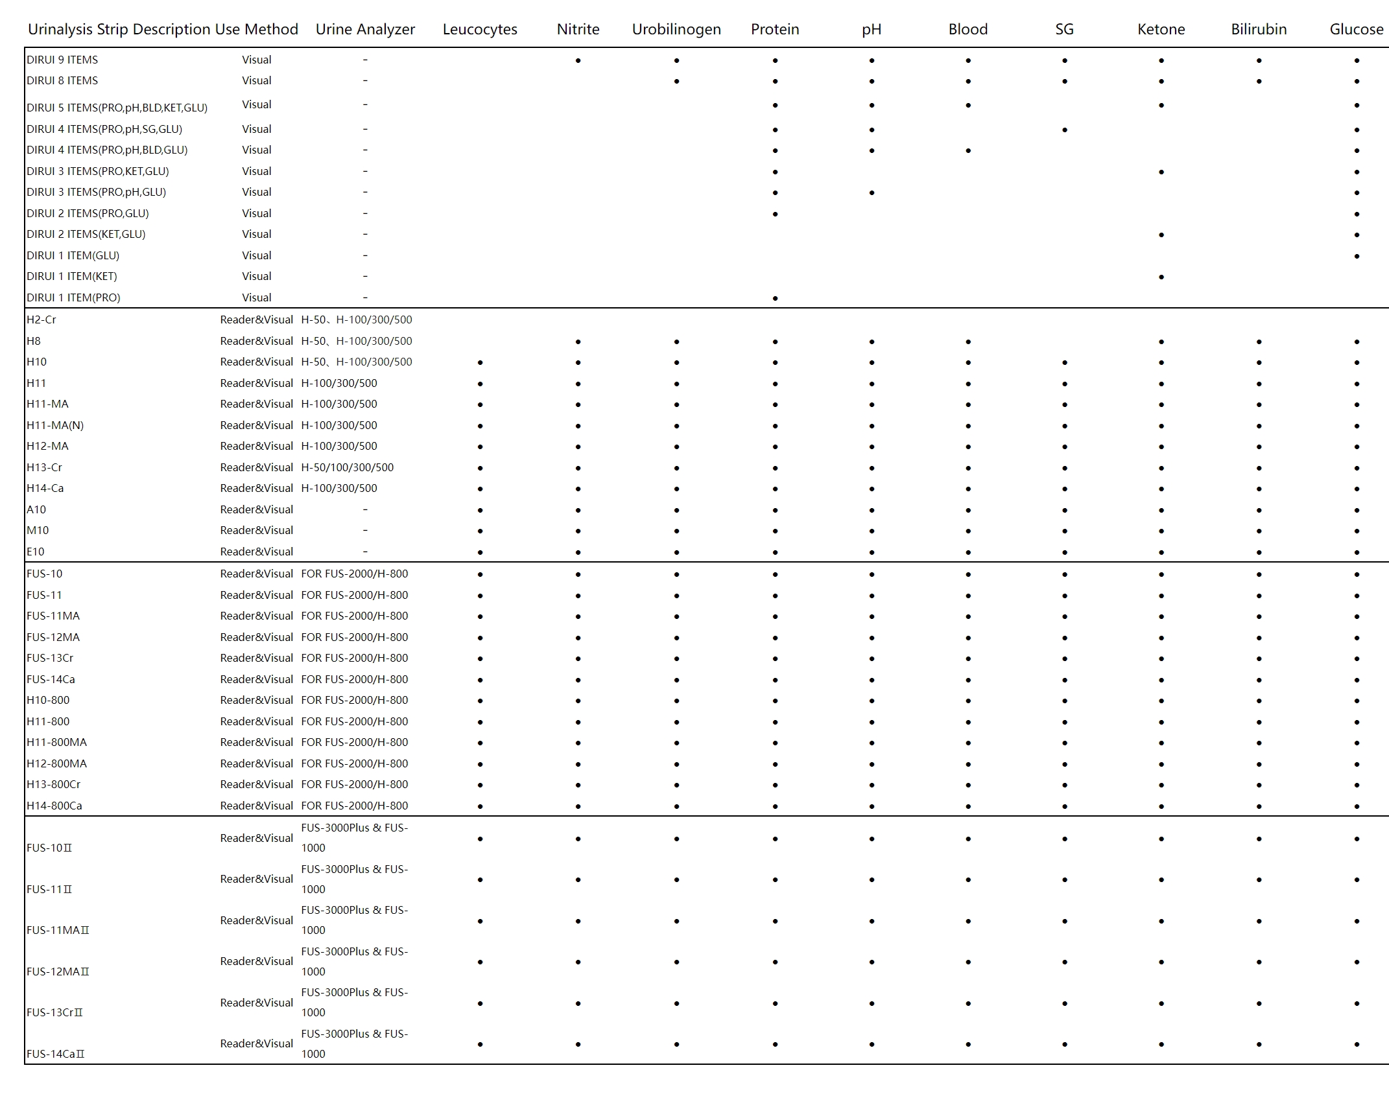The width and height of the screenshot is (1389, 1094).
Task: Click the Leucocytes dot in the H10 row
Action: pos(480,363)
